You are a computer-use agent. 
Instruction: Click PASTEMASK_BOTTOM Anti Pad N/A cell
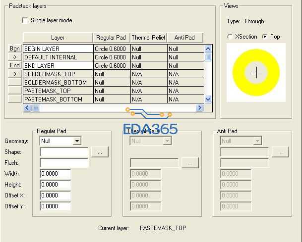[185, 99]
